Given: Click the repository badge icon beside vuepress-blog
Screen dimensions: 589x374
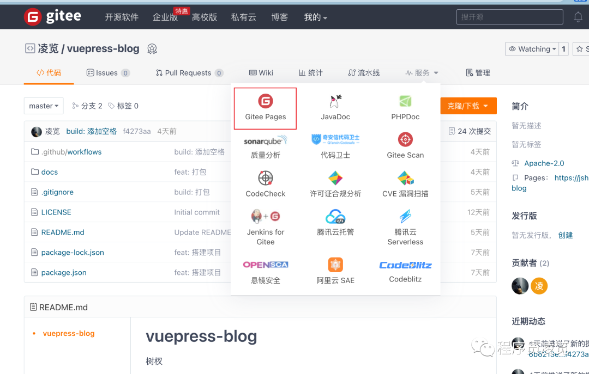Looking at the screenshot, I should (x=152, y=49).
